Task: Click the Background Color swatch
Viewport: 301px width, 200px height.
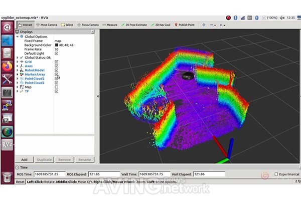Action: (56, 45)
